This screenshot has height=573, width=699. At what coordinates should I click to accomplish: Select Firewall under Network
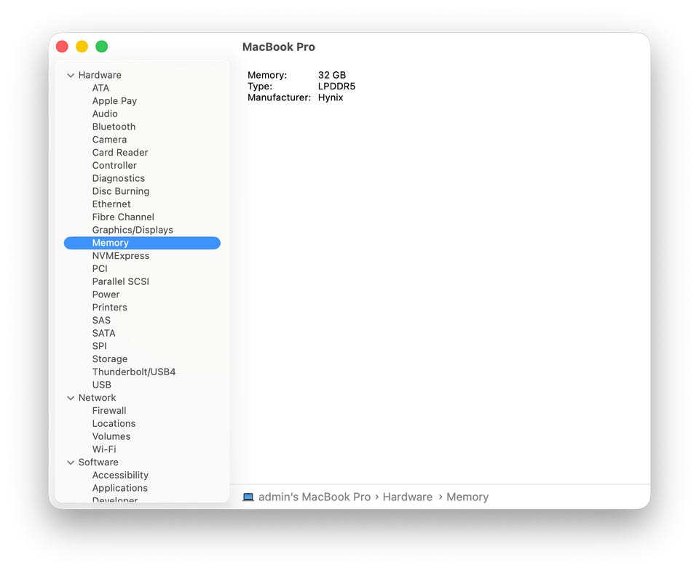point(109,411)
